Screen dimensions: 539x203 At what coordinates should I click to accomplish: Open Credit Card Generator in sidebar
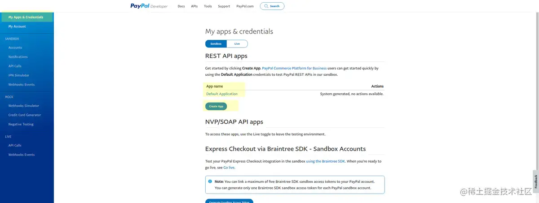[x=25, y=115]
